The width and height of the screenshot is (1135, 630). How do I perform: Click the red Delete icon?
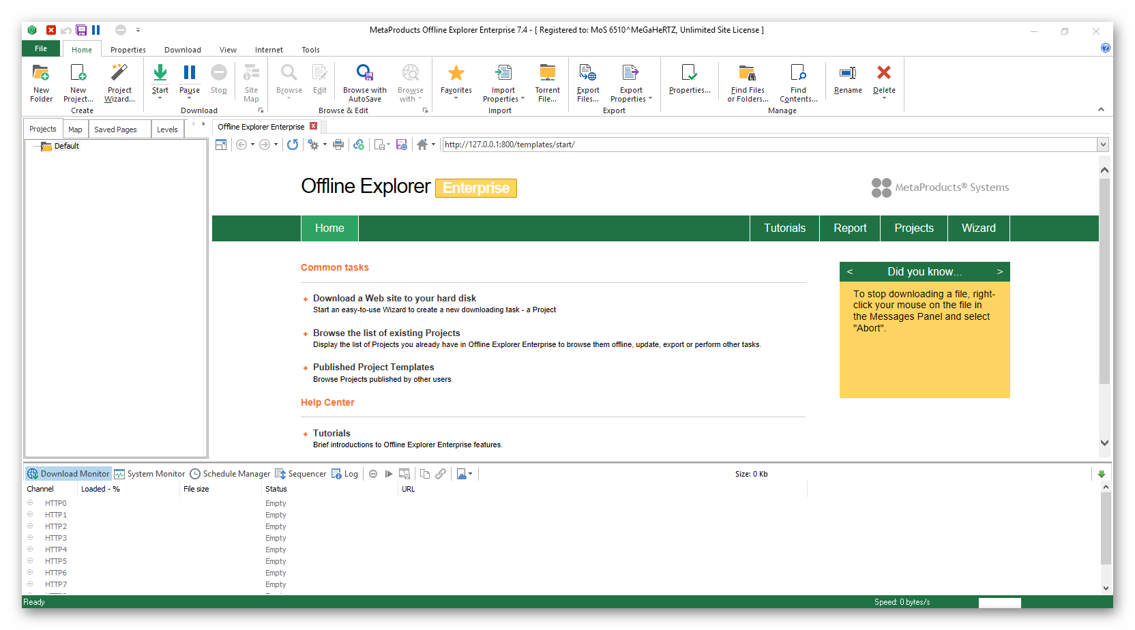tap(884, 72)
